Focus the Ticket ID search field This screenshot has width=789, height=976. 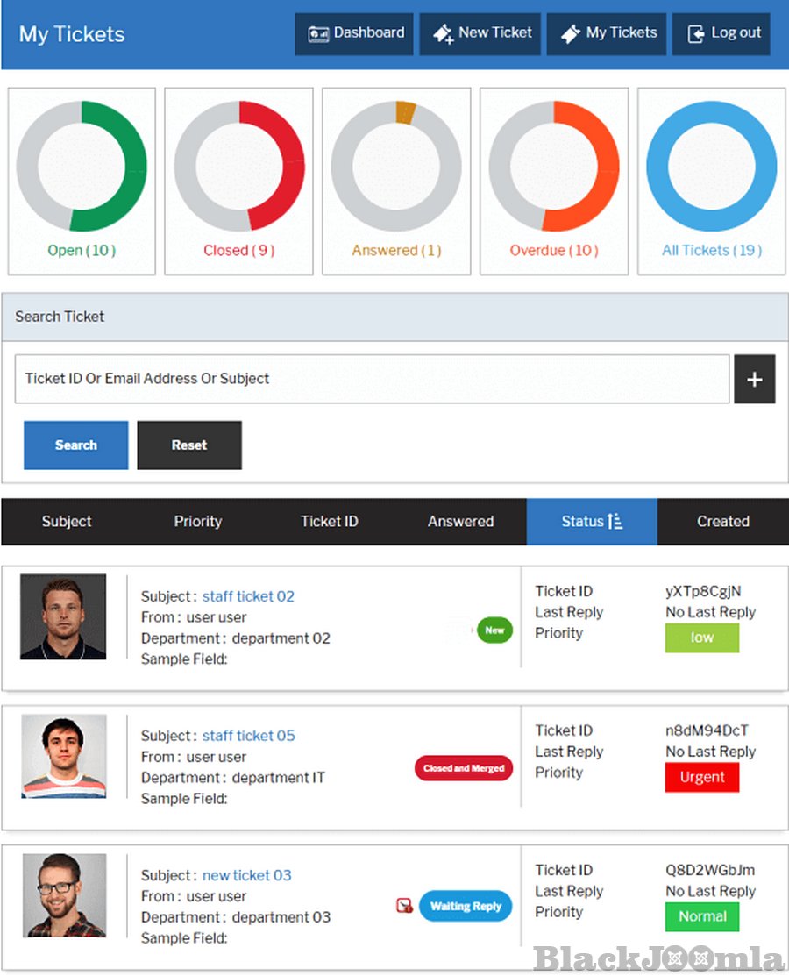click(x=372, y=379)
